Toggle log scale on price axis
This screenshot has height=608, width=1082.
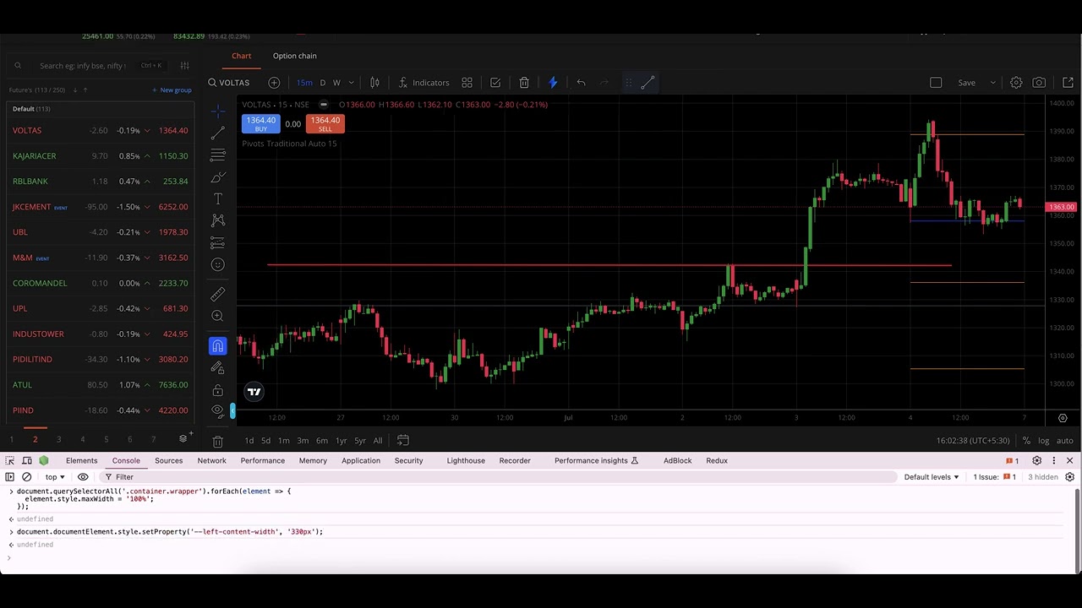1044,441
